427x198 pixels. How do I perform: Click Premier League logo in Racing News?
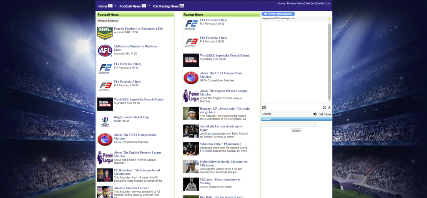[x=191, y=95]
